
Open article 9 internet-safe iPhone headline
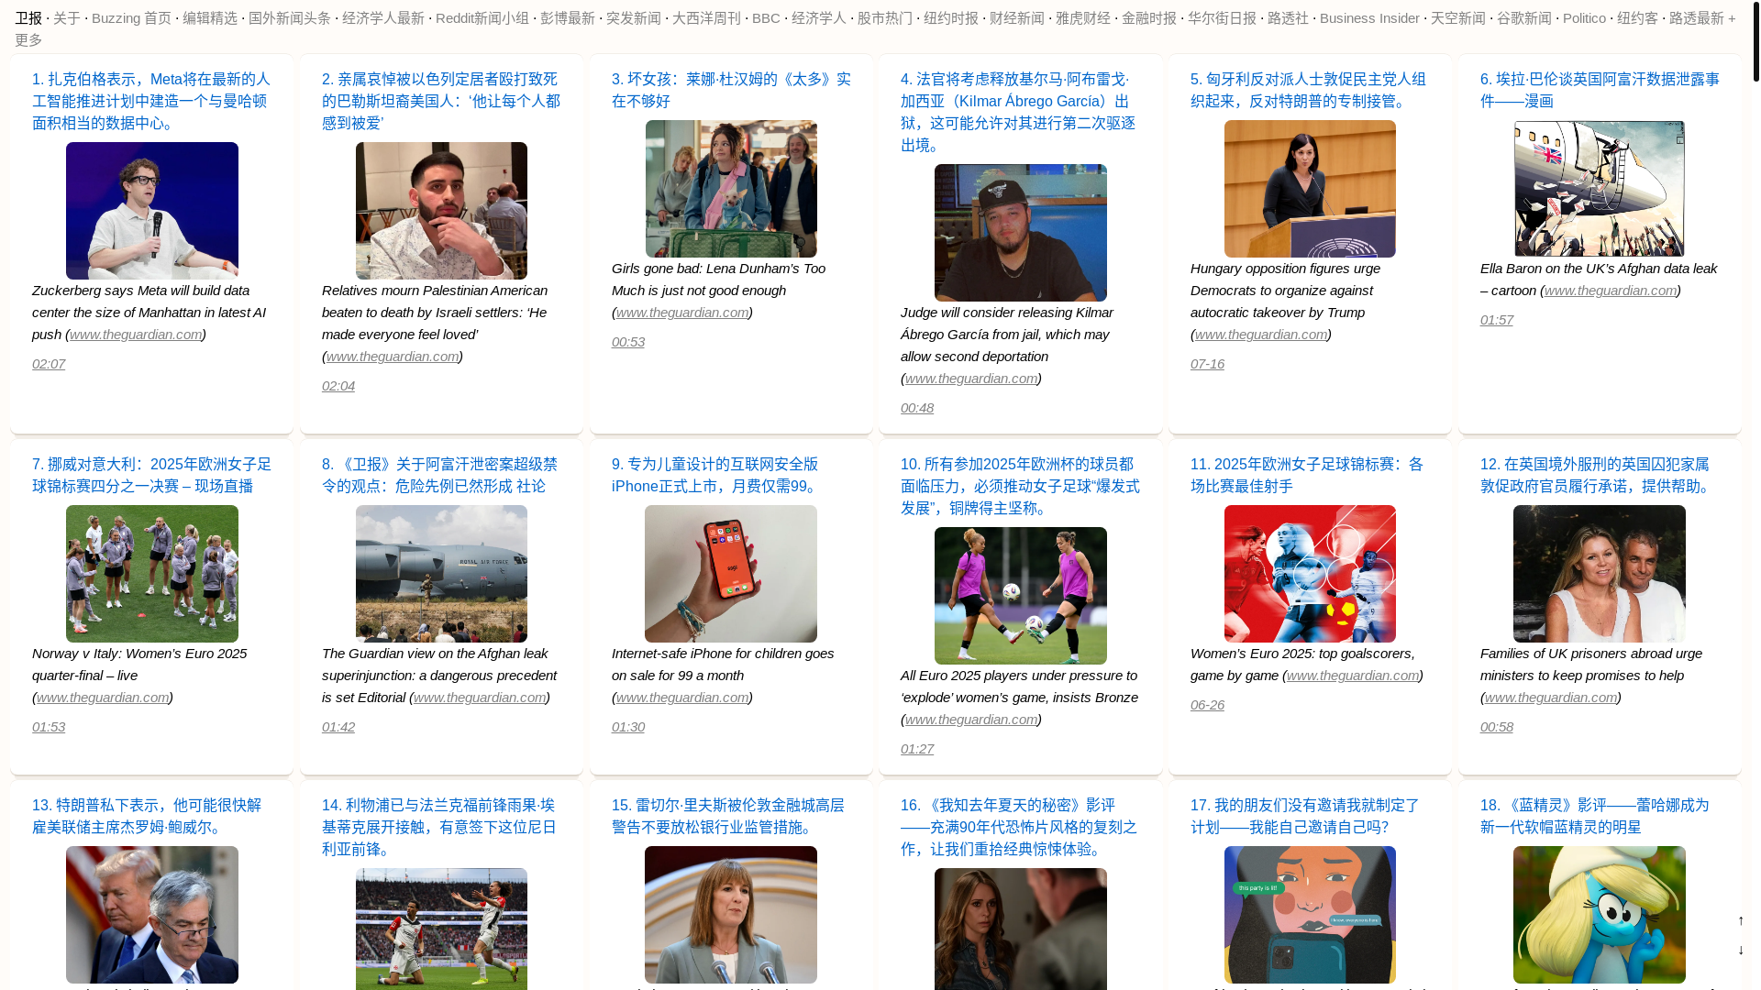click(715, 475)
